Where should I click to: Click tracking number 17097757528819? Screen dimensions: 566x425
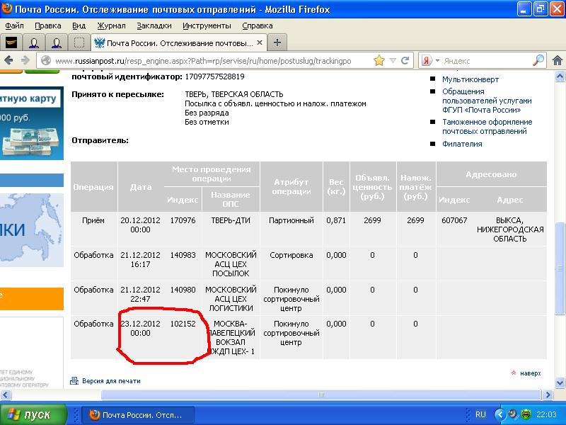215,76
